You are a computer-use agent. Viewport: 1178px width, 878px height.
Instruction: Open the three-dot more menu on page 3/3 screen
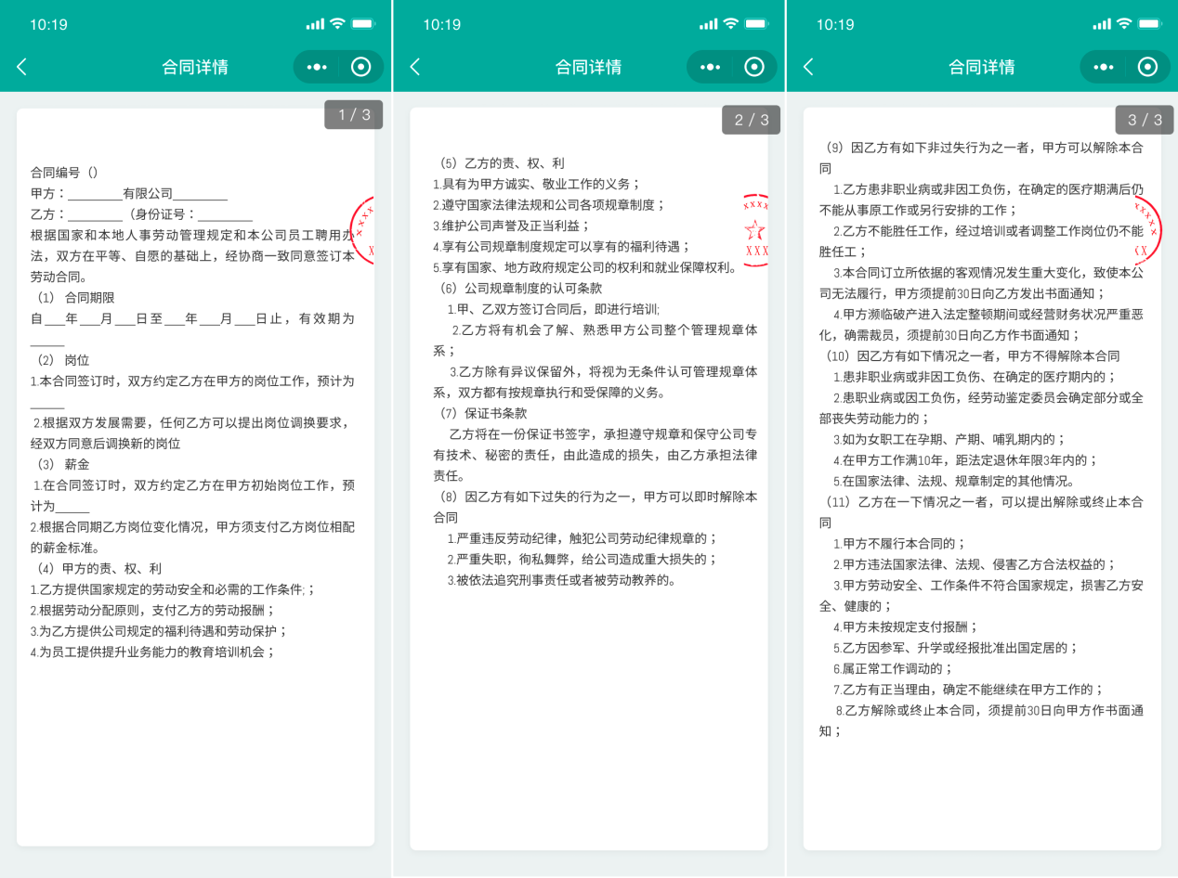coord(1103,67)
